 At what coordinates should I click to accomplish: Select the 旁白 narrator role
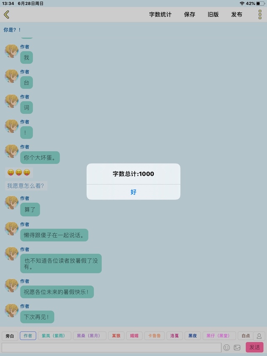[10, 336]
